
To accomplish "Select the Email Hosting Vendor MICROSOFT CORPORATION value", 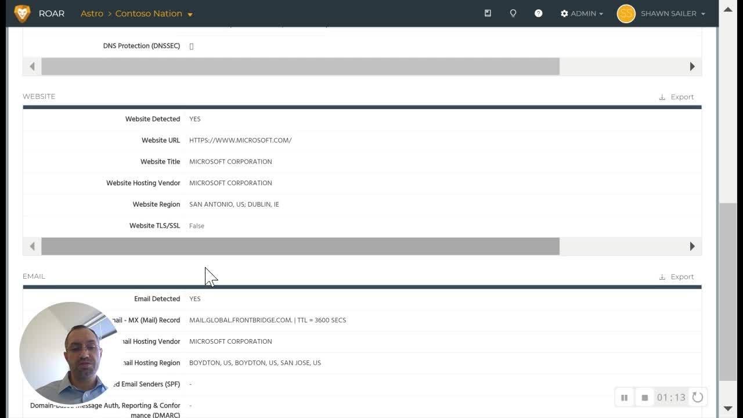I will (230, 341).
